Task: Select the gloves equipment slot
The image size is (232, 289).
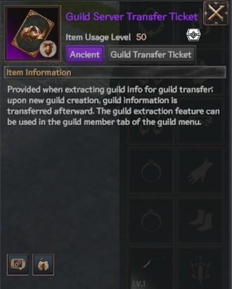Action: [x=201, y=171]
